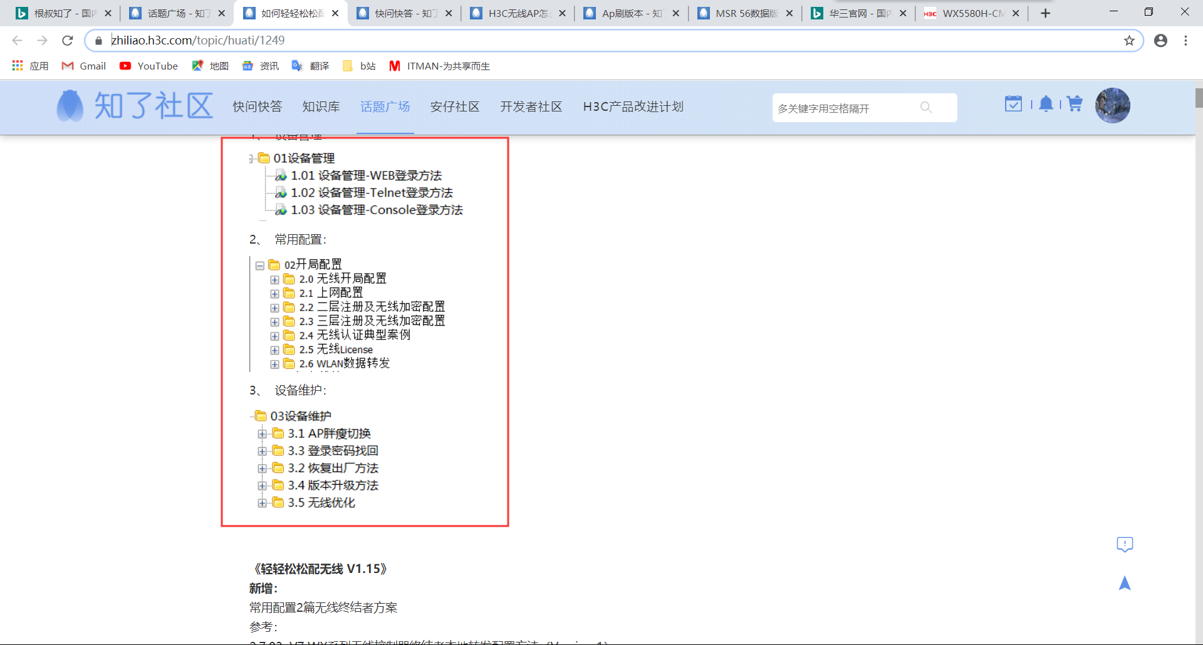Click the back-to-top arrow icon
Viewport: 1203px width, 645px height.
click(x=1125, y=583)
